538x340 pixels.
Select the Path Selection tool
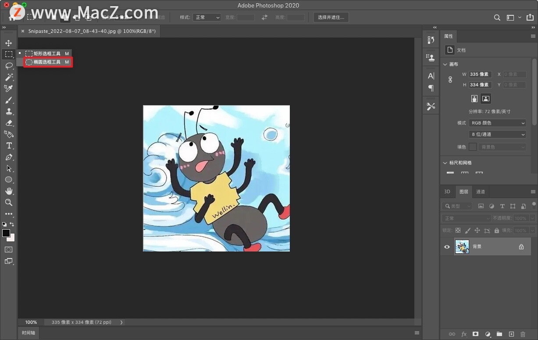[8, 168]
